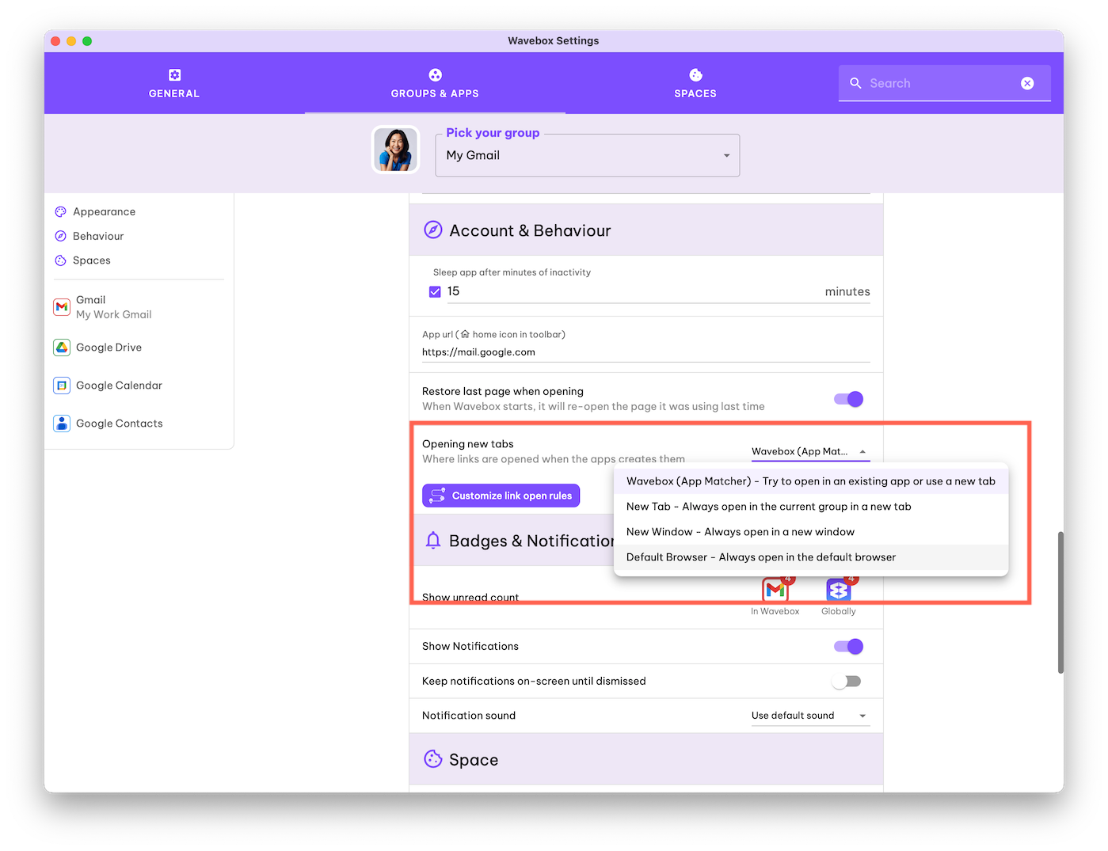Switch to Groups & Apps tab
1108x851 pixels.
pyautogui.click(x=435, y=83)
